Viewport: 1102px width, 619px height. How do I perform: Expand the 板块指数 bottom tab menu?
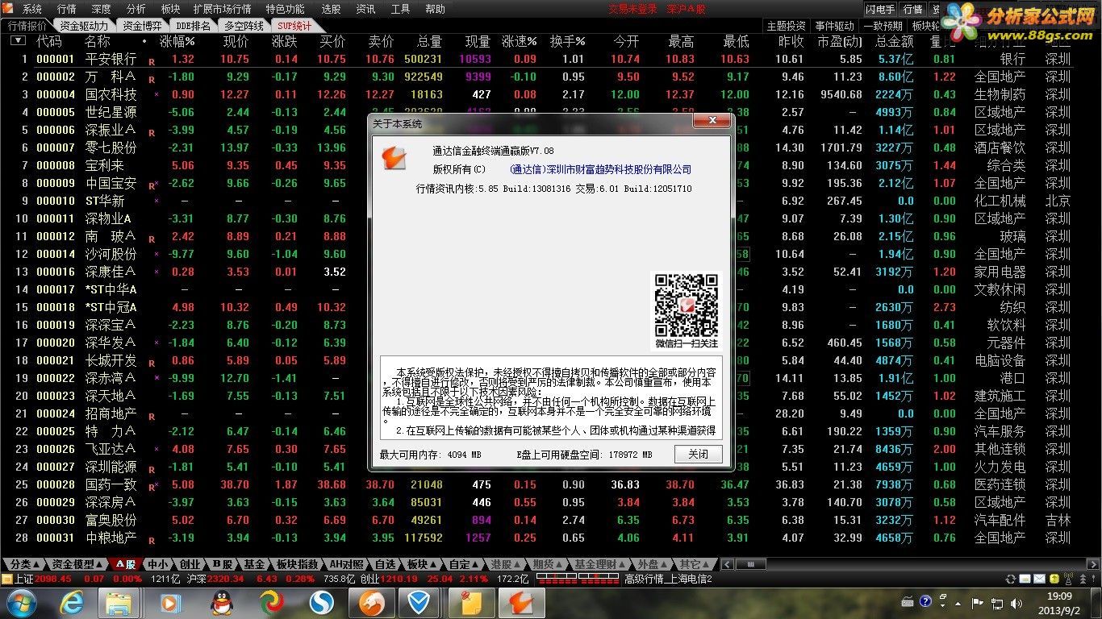click(x=297, y=564)
